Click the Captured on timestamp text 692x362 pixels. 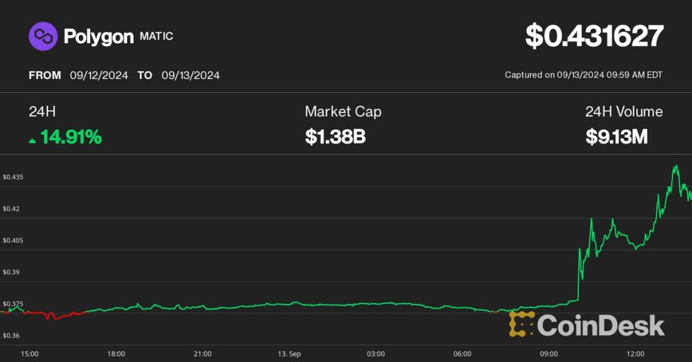click(583, 75)
